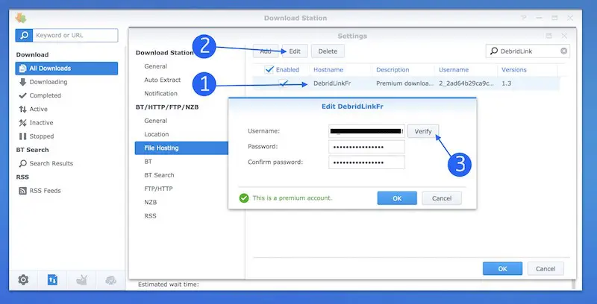Click the 1.3 version cell
The height and width of the screenshot is (304, 597).
(x=507, y=83)
